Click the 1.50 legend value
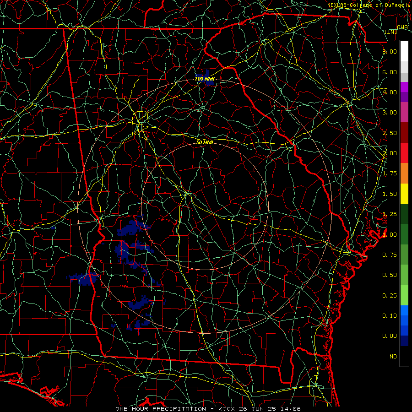The image size is (412, 412). tap(390, 194)
